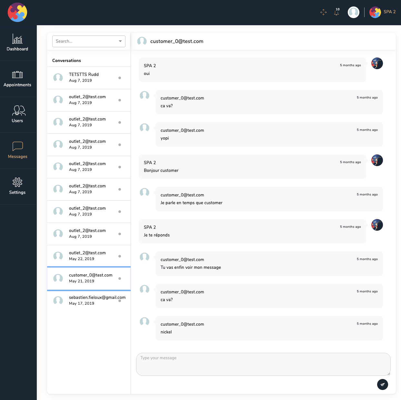This screenshot has width=401, height=400.
Task: Go to Settings menu label
Action: click(x=17, y=192)
